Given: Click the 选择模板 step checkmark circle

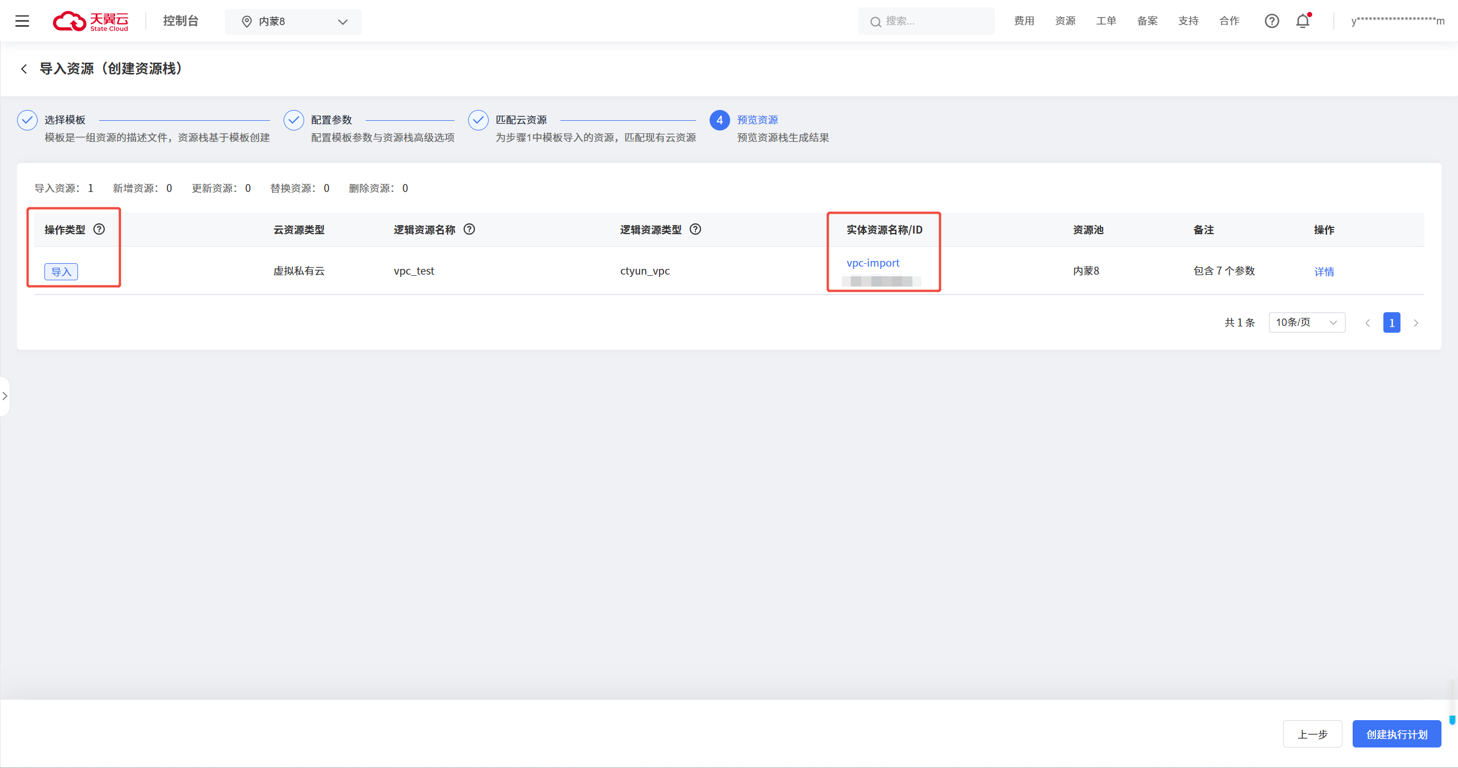Looking at the screenshot, I should pos(27,120).
